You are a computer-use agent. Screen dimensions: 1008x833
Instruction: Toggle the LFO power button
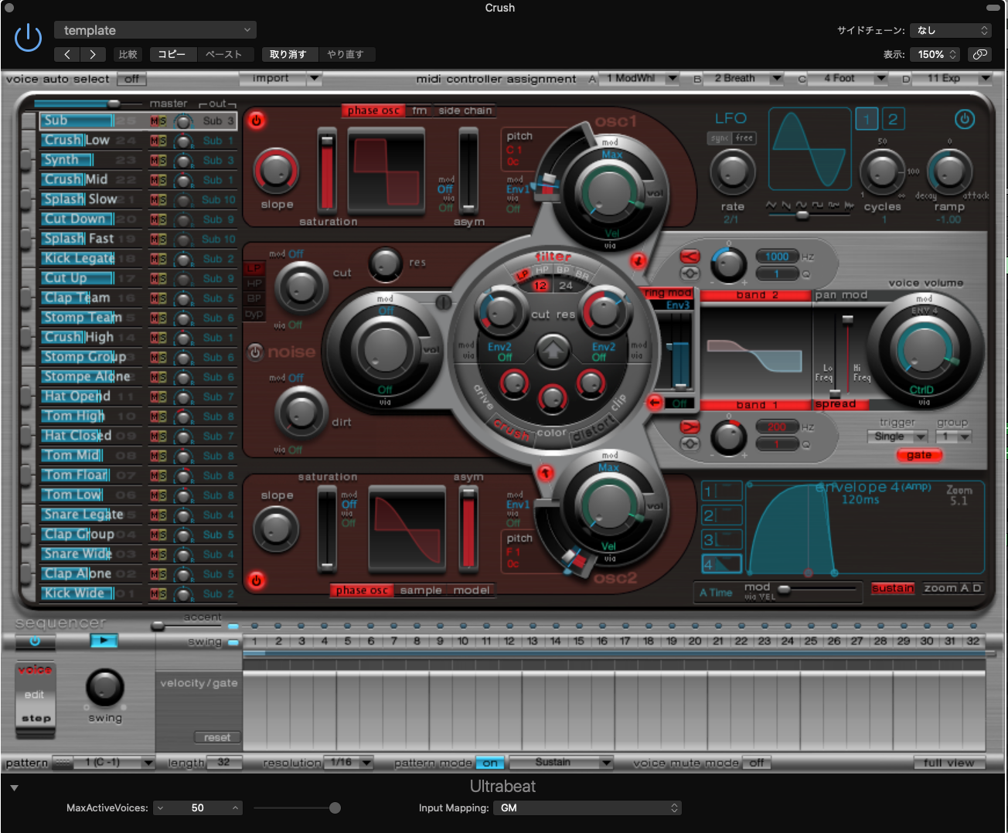[x=964, y=119]
